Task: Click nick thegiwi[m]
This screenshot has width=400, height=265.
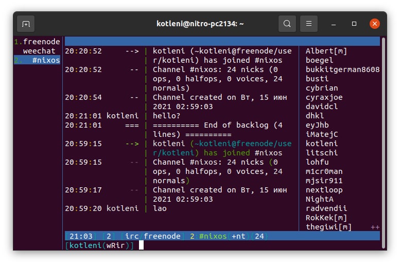Action: (x=328, y=227)
